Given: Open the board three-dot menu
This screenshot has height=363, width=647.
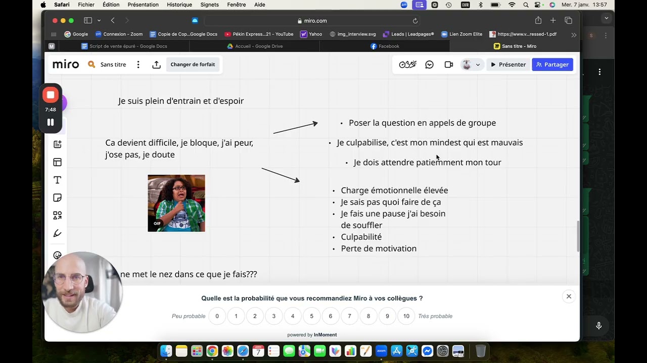Looking at the screenshot, I should click(138, 65).
